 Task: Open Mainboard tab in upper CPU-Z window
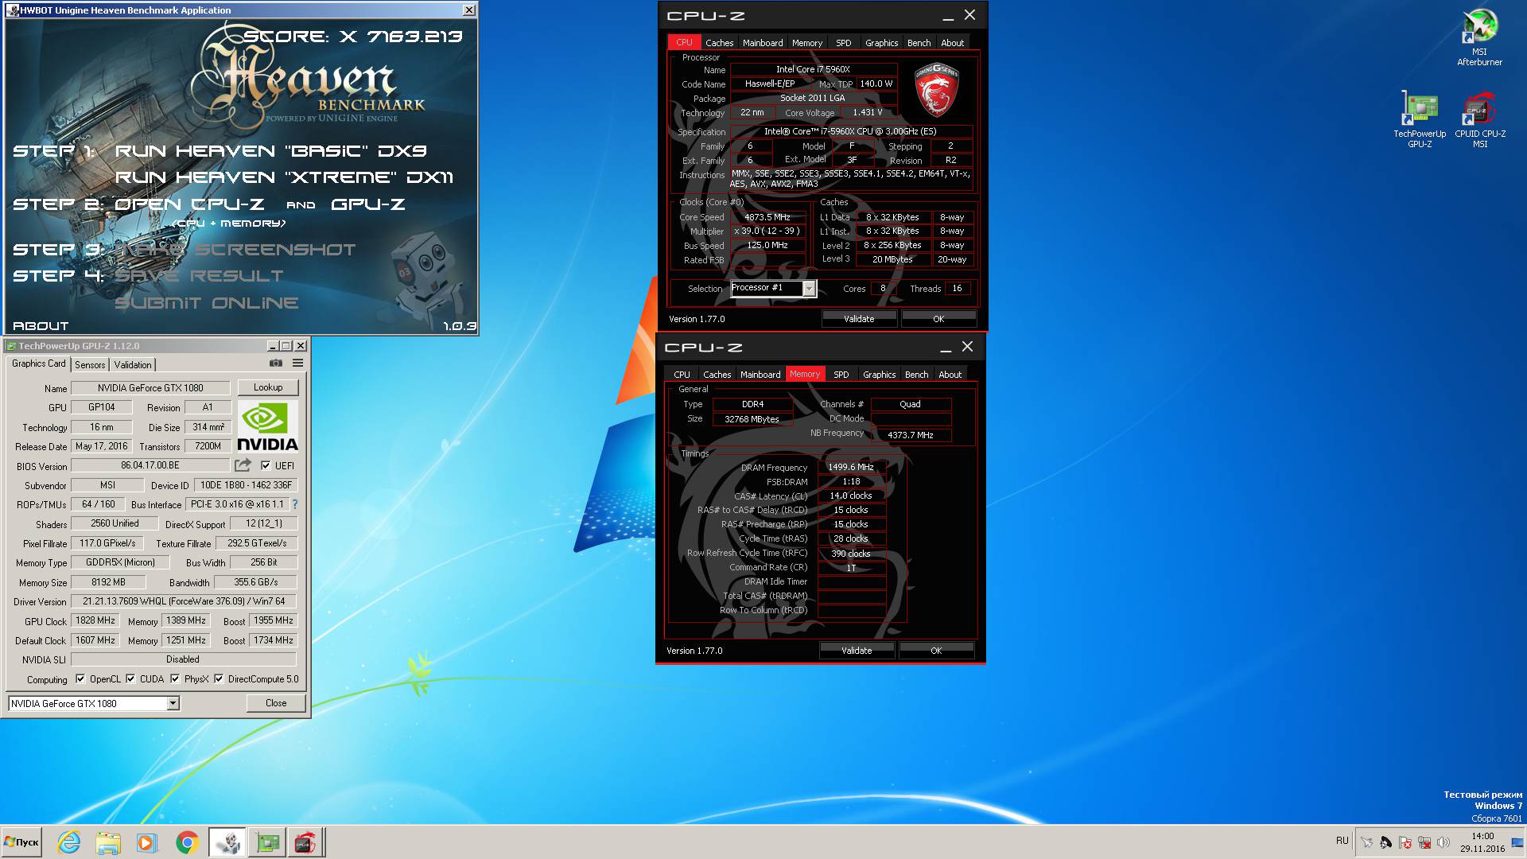(x=763, y=43)
